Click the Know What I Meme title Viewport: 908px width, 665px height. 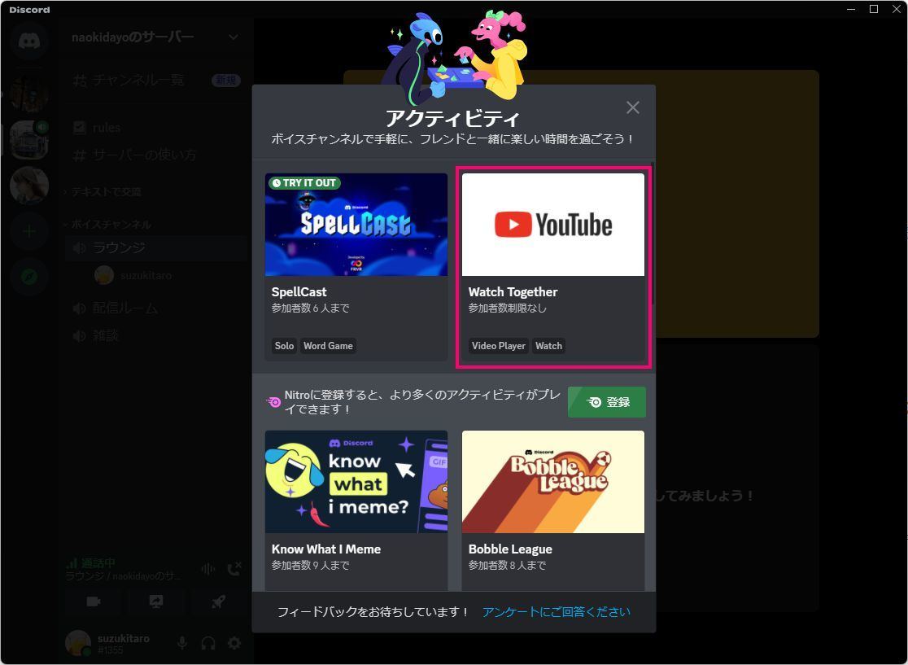[x=326, y=549]
